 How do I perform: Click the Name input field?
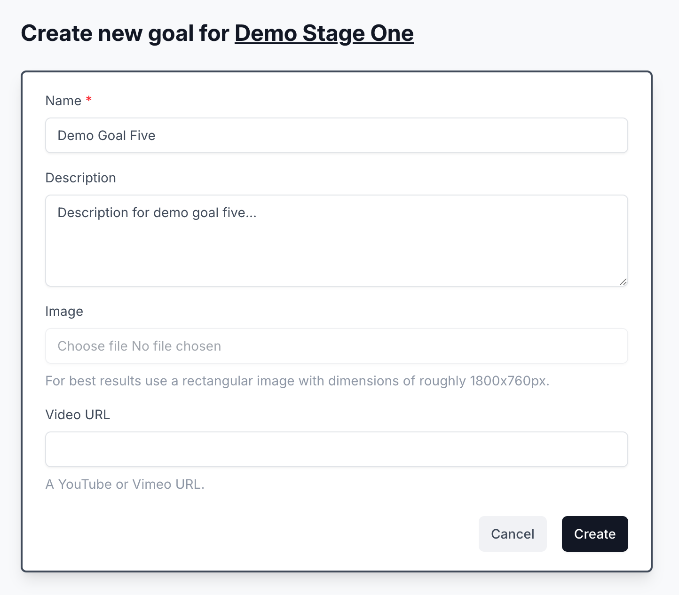337,135
